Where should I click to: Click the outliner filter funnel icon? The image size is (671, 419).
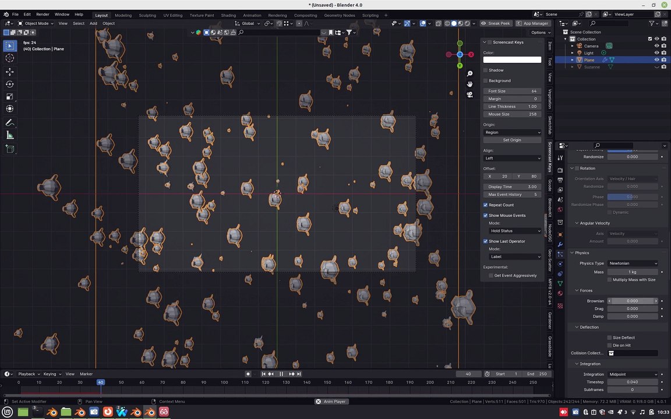coord(651,23)
